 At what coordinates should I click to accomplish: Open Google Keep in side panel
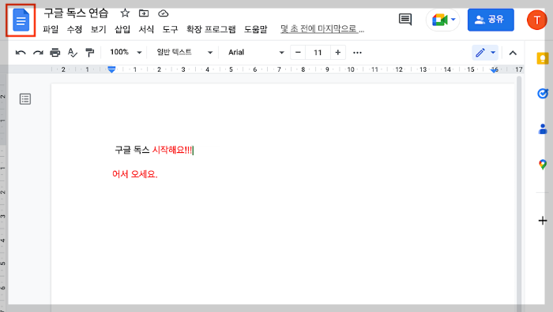pyautogui.click(x=543, y=58)
